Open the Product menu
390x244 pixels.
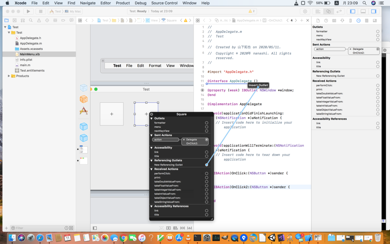coord(123,3)
